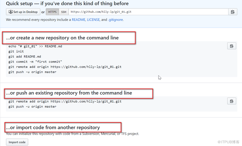Click the Import code button
This screenshot has height=146, width=242.
[17, 142]
